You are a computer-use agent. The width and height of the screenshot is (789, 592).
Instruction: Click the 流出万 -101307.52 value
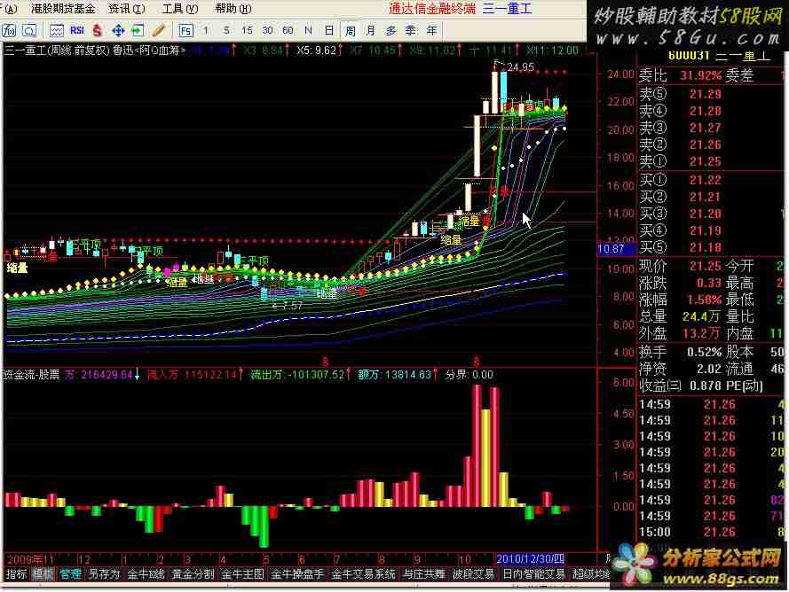tap(298, 375)
